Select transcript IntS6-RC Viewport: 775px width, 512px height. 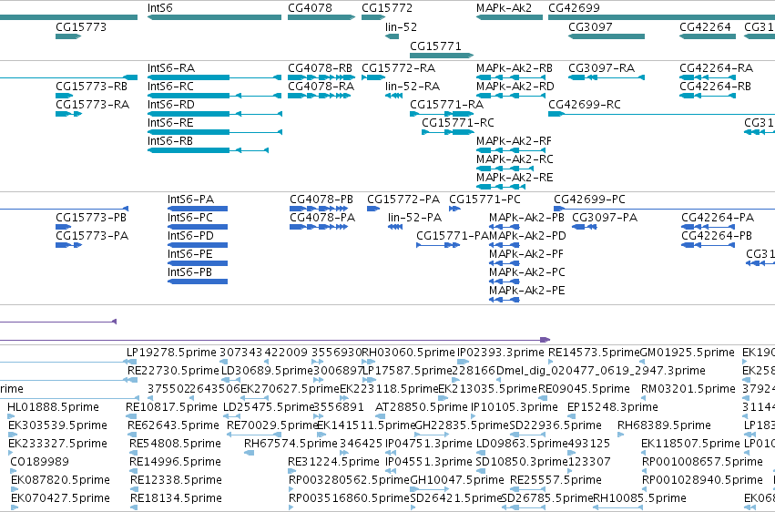pyautogui.click(x=215, y=96)
